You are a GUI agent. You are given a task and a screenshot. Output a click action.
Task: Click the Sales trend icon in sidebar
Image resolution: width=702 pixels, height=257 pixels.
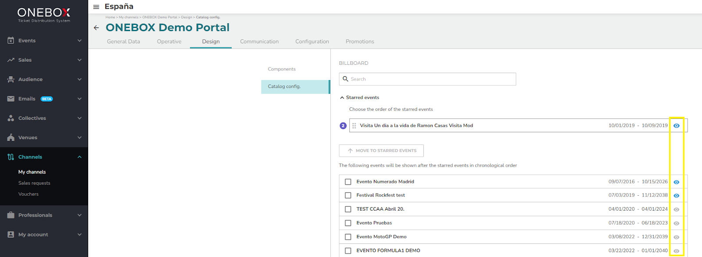tap(11, 60)
